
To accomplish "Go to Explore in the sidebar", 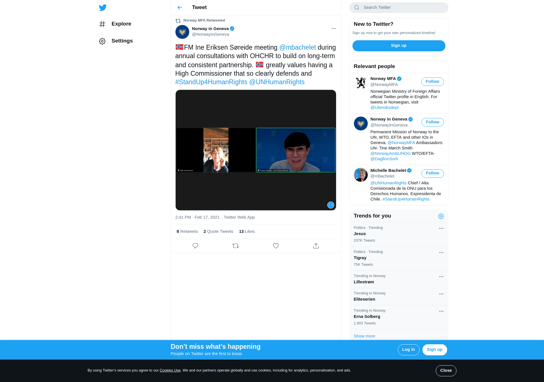I will [x=121, y=24].
